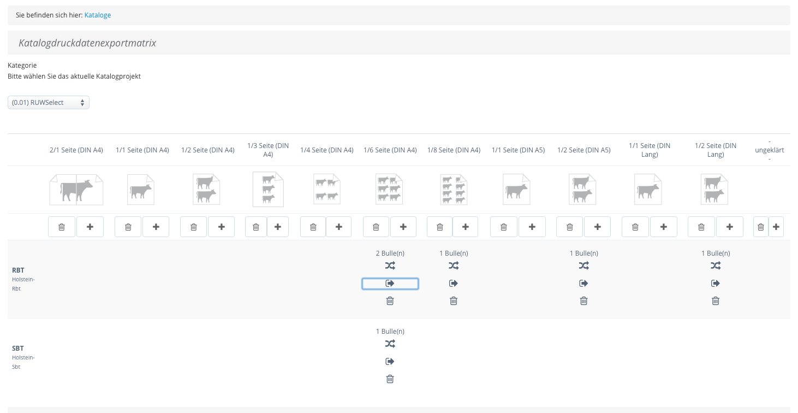The width and height of the screenshot is (798, 413).
Task: Click the 2/1 Seite double-page cow thumbnail
Action: (x=76, y=190)
